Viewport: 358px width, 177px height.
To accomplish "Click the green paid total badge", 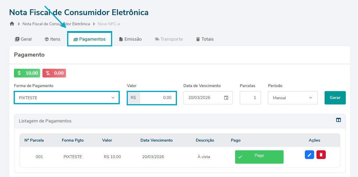I will pyautogui.click(x=27, y=73).
